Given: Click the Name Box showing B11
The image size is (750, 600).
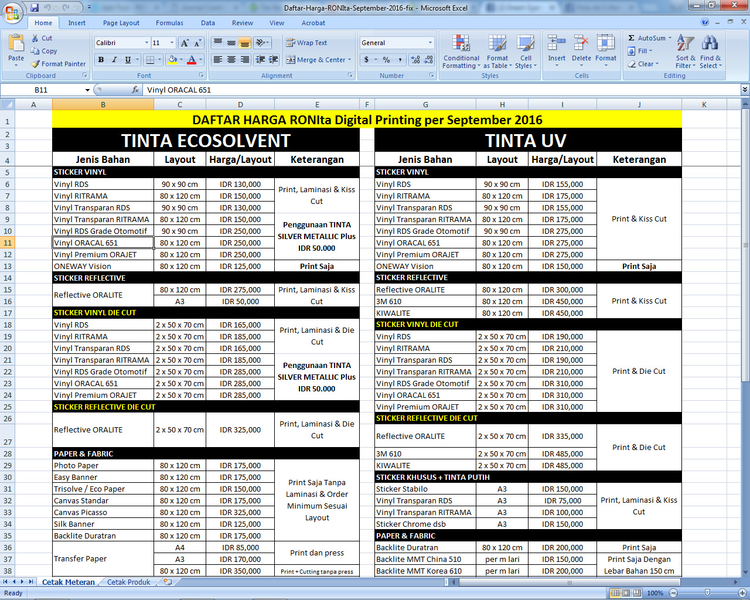Looking at the screenshot, I should click(41, 90).
